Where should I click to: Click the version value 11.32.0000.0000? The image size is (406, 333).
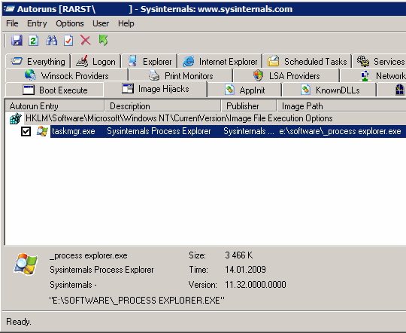pos(256,285)
